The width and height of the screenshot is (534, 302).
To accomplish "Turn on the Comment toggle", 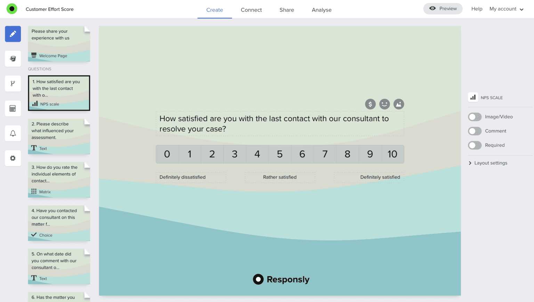I will point(475,131).
